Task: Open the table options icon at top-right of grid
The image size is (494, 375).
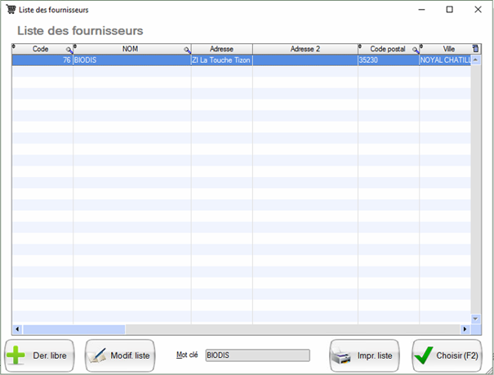Action: coord(476,49)
